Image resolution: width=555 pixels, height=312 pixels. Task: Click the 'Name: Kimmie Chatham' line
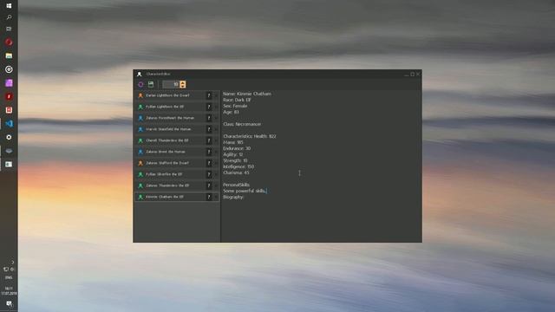tap(247, 94)
